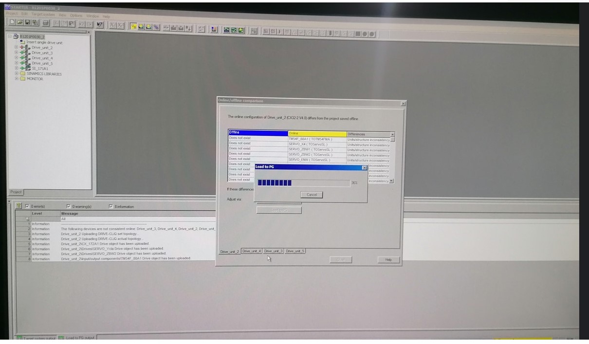Image resolution: width=589 pixels, height=344 pixels.
Task: Select the Drive_unit_2 tab in comparison dialog
Action: 230,252
